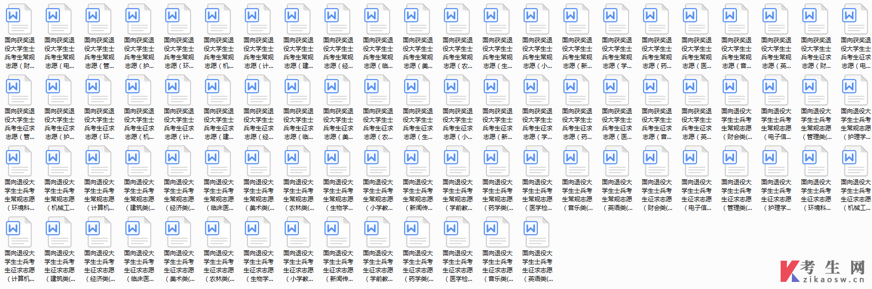Click file name 获奖退役…征求志愿（电…
Viewport: 872px width, 289px height.
(856, 53)
